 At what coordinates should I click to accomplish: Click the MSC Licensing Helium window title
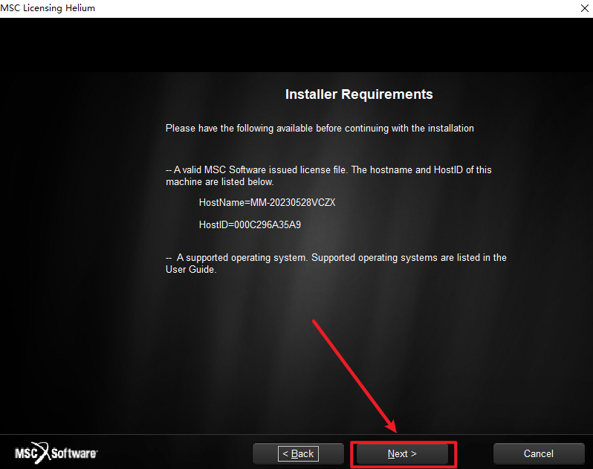(48, 8)
